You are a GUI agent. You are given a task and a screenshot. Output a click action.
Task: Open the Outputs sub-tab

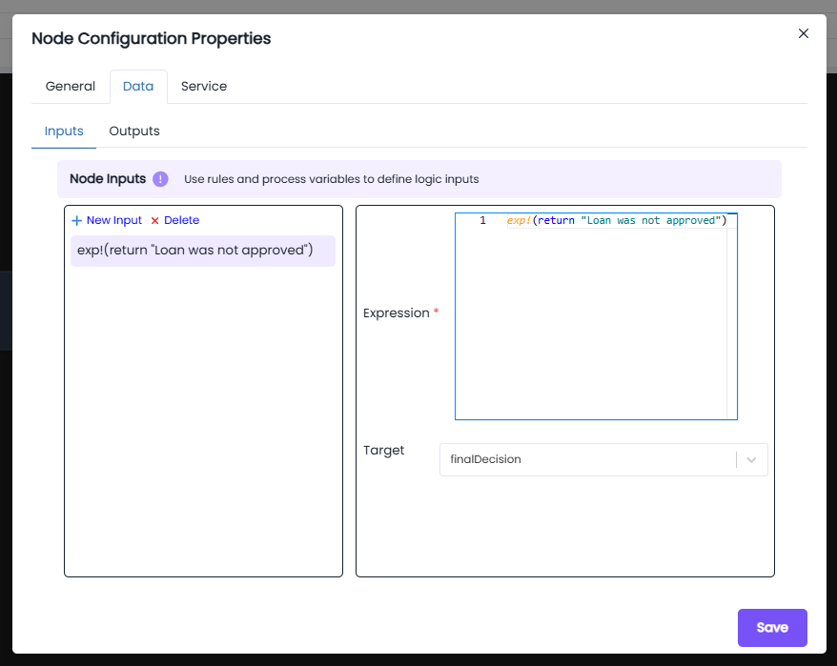[x=134, y=131]
